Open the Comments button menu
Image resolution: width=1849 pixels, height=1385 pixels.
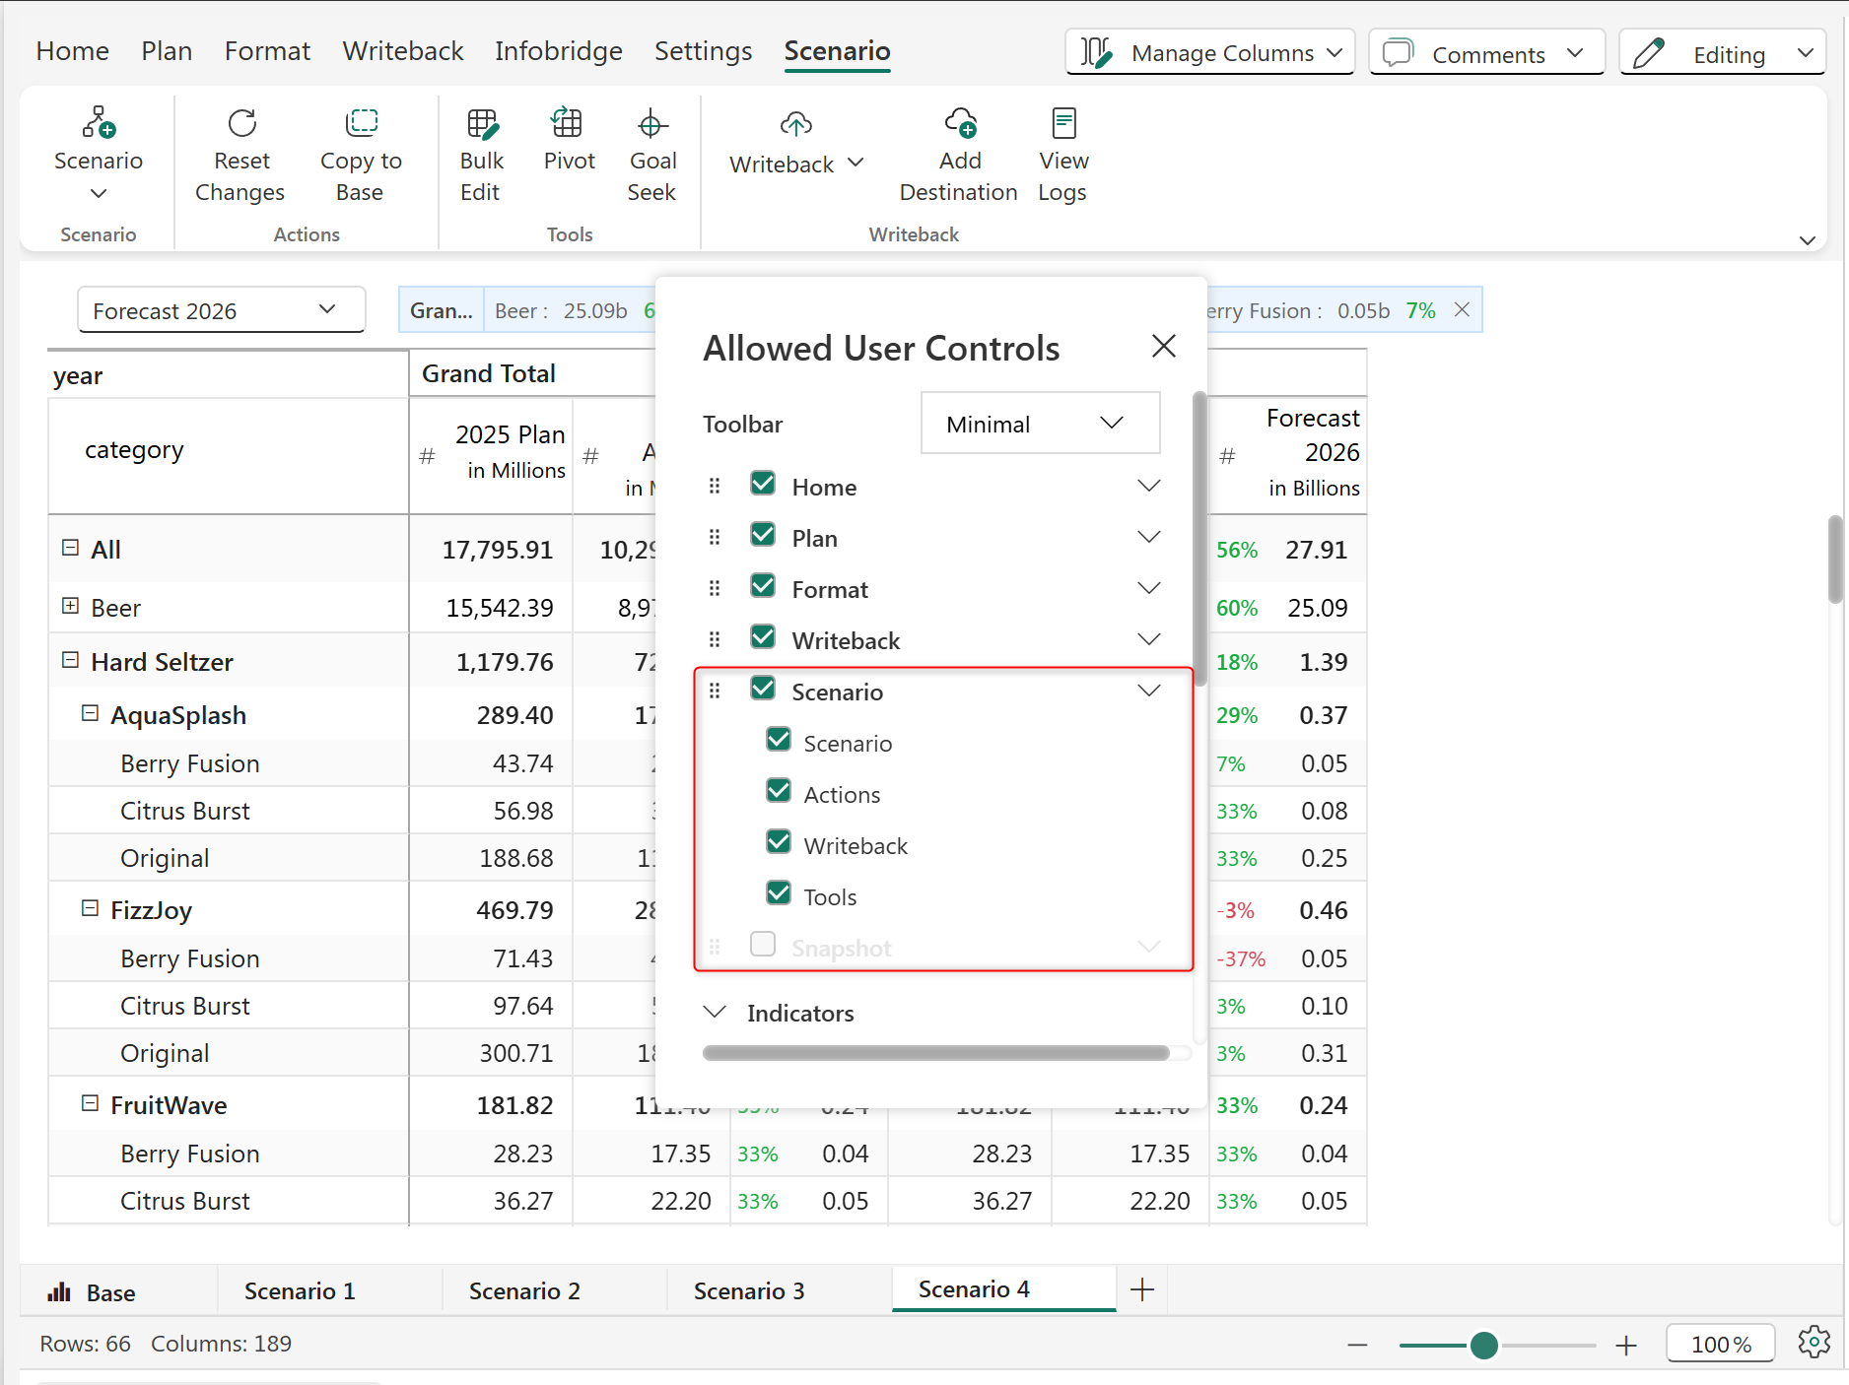(x=1486, y=54)
